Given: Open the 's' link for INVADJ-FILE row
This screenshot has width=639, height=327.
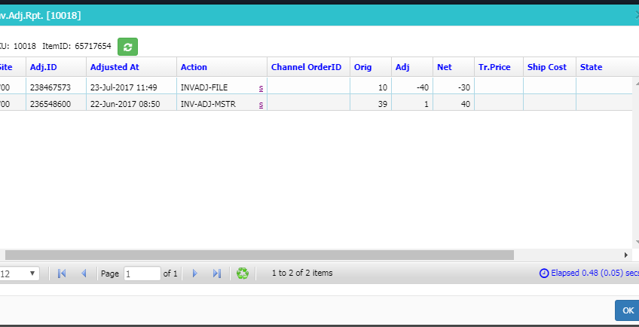Looking at the screenshot, I should (261, 87).
